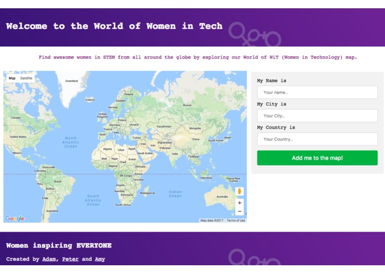Image resolution: width=385 pixels, height=273 pixels.
Task: Click the Argentina label on the map
Action: [x=52, y=211]
